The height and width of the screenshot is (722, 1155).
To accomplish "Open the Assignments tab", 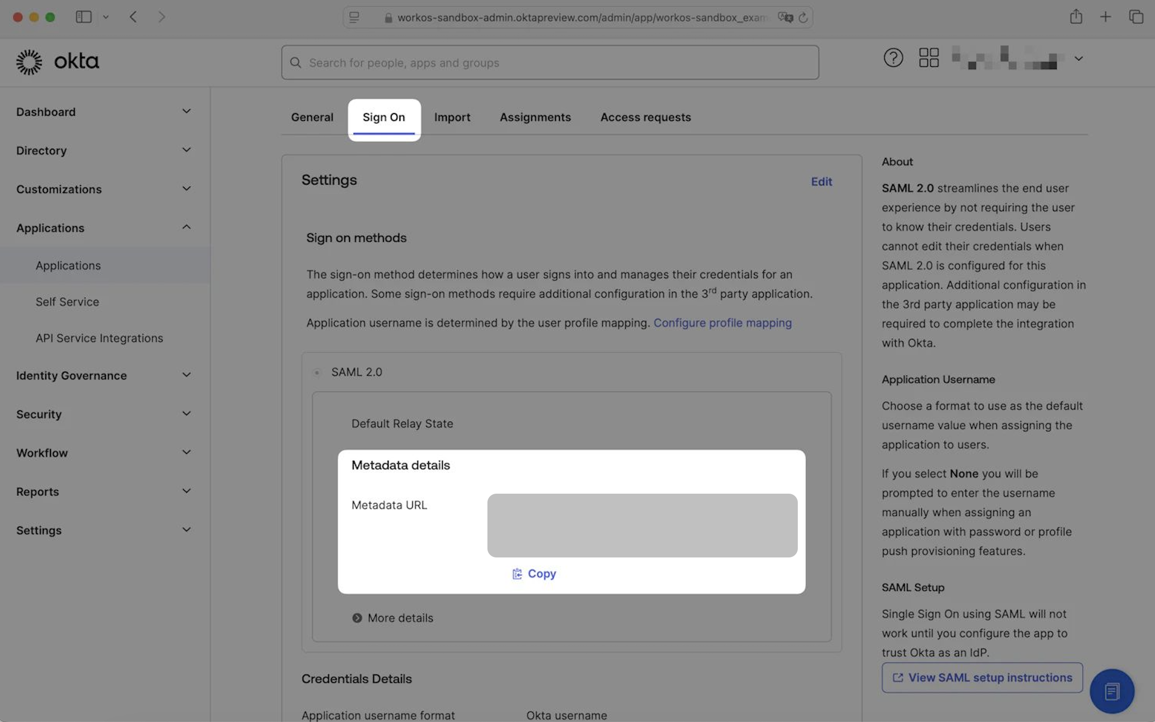I will coord(535,117).
